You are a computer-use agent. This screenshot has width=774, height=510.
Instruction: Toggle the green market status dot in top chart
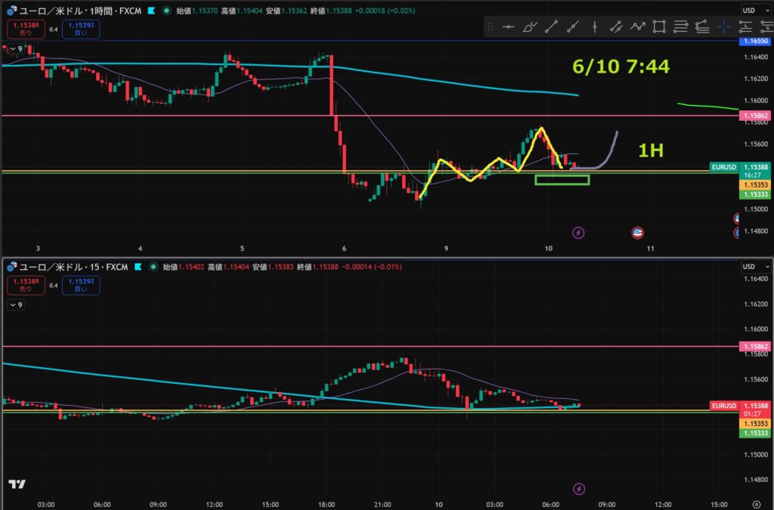[166, 11]
